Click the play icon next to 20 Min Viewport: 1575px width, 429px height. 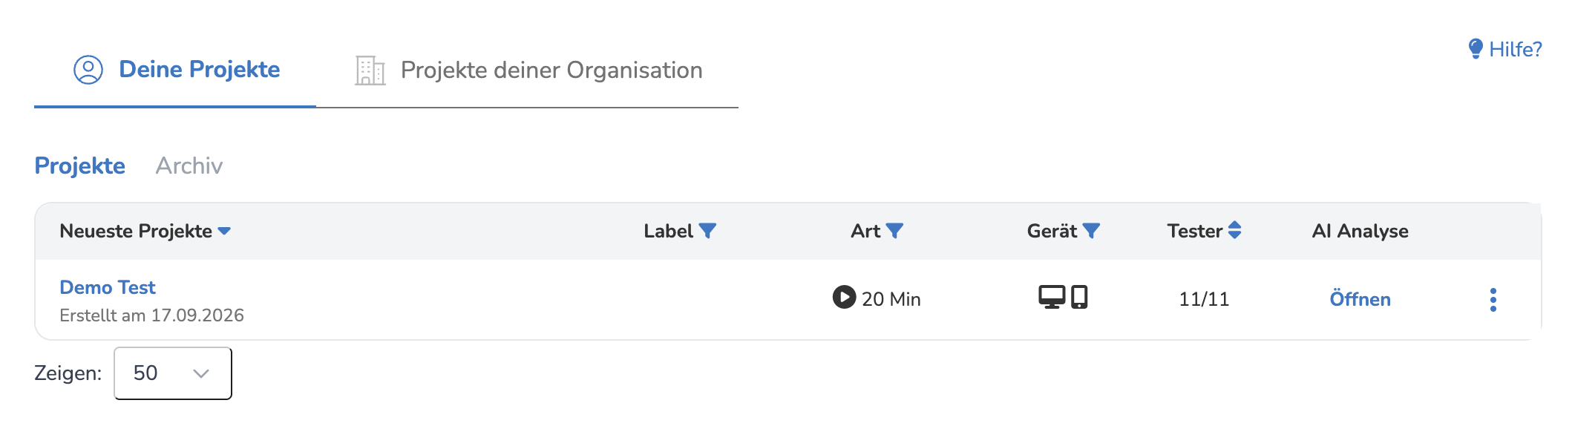844,297
